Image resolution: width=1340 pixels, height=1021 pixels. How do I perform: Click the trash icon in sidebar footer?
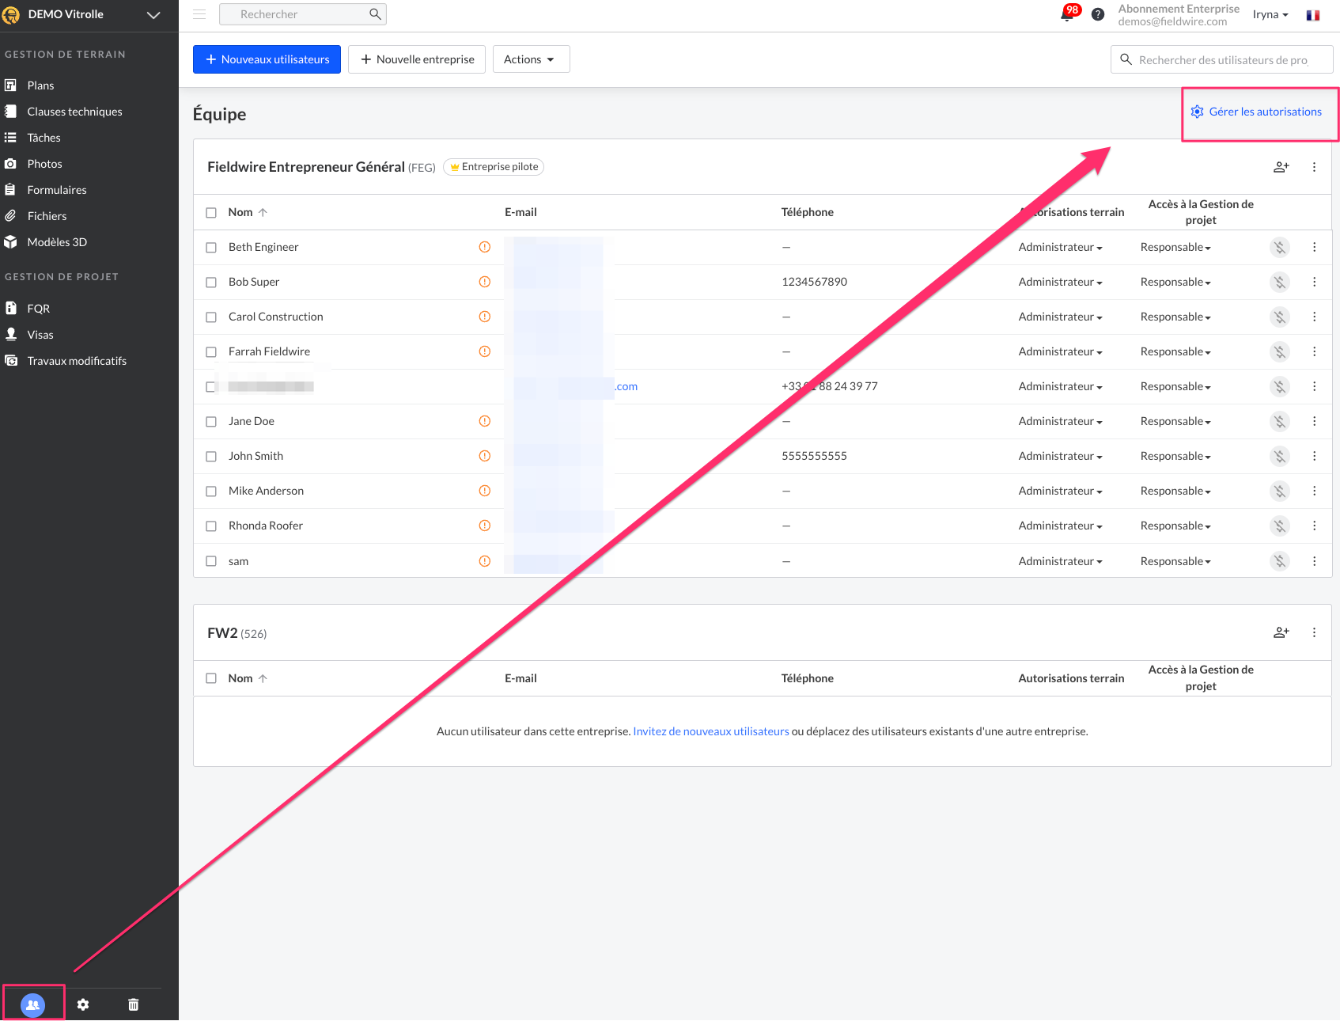(133, 1004)
